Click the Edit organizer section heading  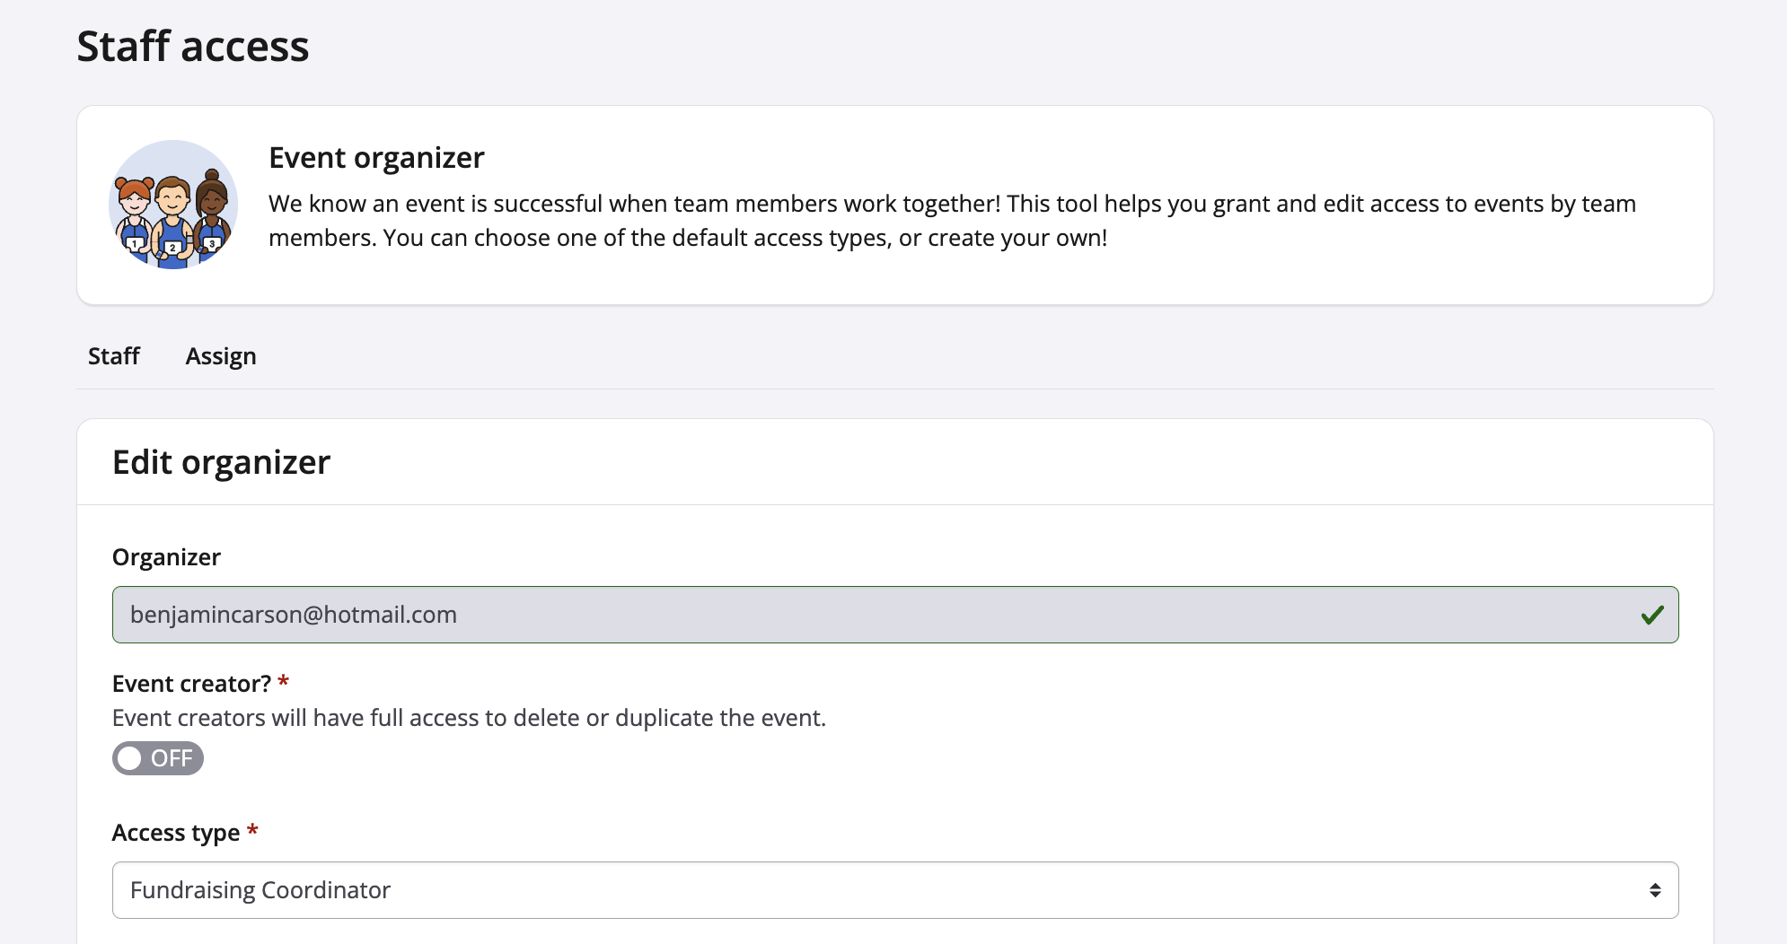tap(222, 462)
